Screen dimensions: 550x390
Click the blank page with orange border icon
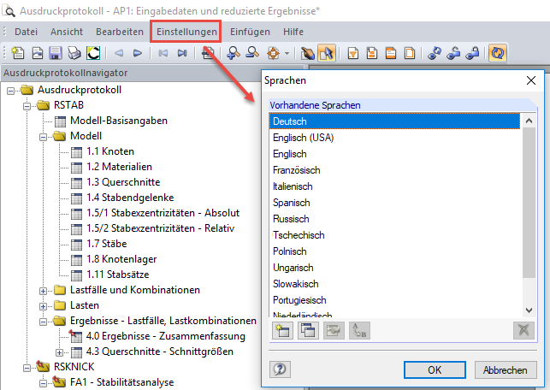click(x=410, y=53)
